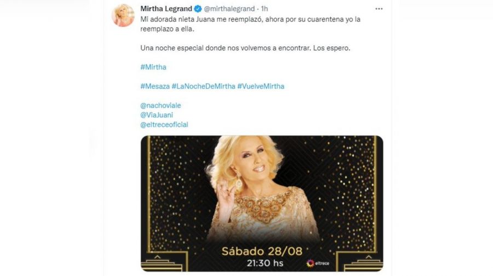493x276 pixels.
Task: Open the #VuelveMirtha hashtag
Action: [x=261, y=86]
